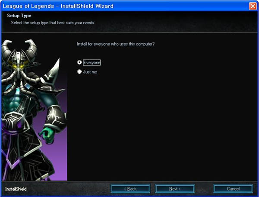The image size is (259, 197).
Task: Click the "Everyone" option label text
Action: 92,62
